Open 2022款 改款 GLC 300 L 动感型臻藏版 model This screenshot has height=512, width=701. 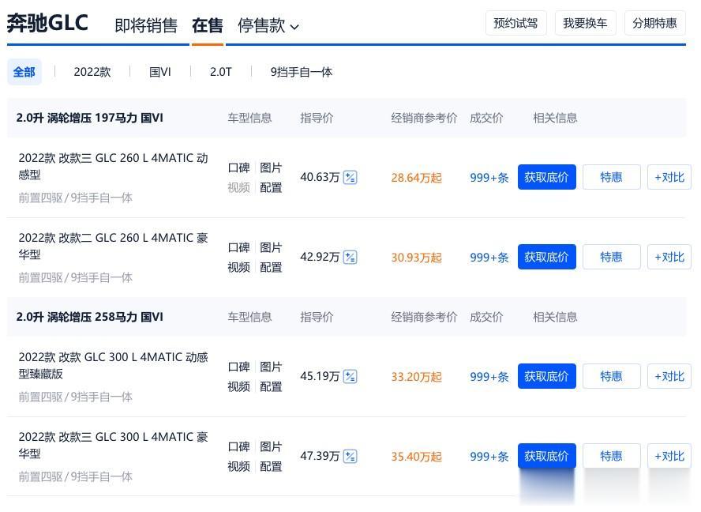coord(113,365)
